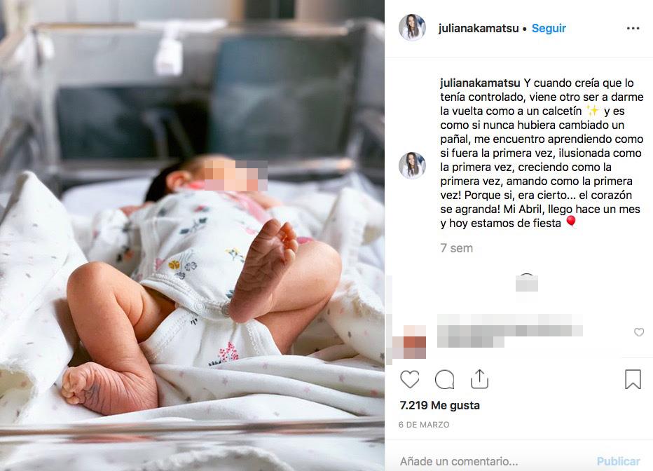Viewport: 653px width, 471px height.
Task: Open the 7 sem timestamp
Action: coord(456,248)
